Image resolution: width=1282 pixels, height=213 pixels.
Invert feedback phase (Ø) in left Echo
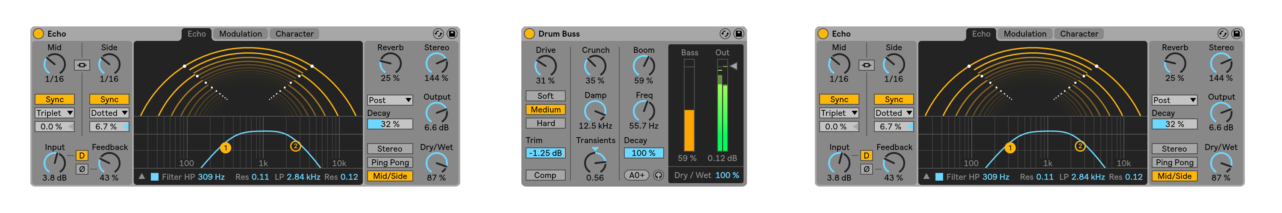pyautogui.click(x=82, y=169)
